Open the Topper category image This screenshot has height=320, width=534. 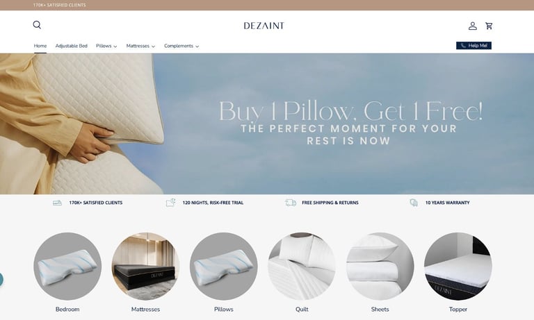point(458,267)
